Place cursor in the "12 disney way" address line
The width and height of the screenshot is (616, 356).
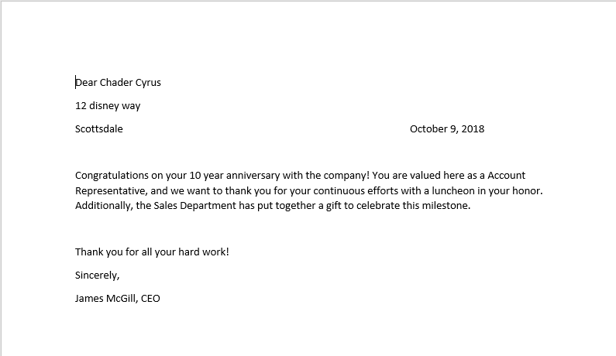[x=108, y=106]
